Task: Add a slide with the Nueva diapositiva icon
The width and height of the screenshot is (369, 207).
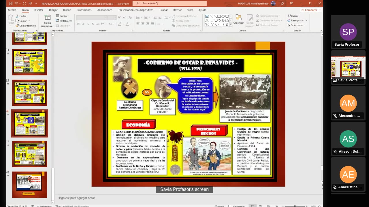Action: 47,18
